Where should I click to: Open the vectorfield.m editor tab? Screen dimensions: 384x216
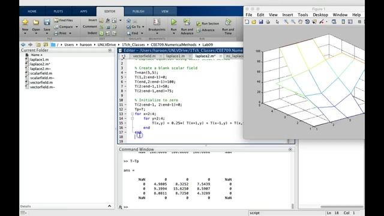144,56
